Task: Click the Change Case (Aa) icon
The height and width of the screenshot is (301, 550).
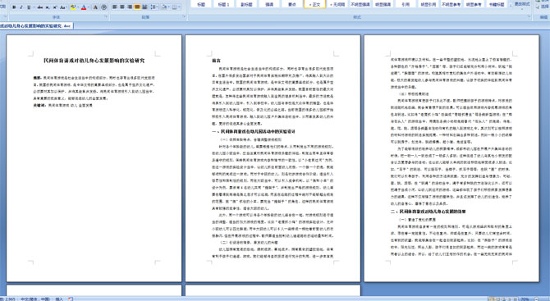Action: coord(62,7)
